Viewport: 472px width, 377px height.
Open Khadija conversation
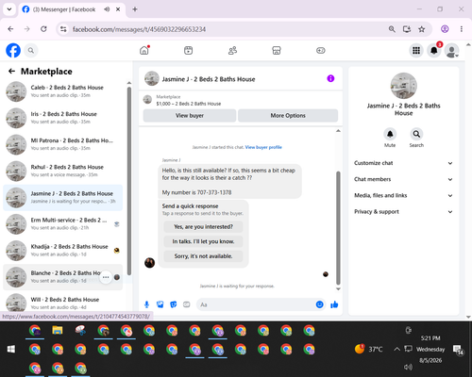(x=63, y=251)
